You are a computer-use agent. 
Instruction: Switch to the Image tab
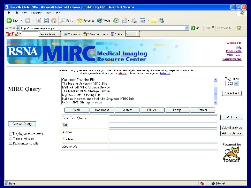coord(177,110)
